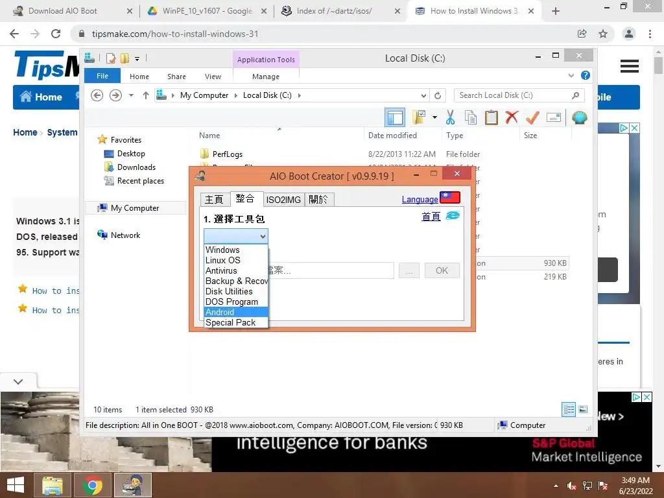This screenshot has width=664, height=498.
Task: Click the Cut scissors icon in Explorer toolbar
Action: 450,117
